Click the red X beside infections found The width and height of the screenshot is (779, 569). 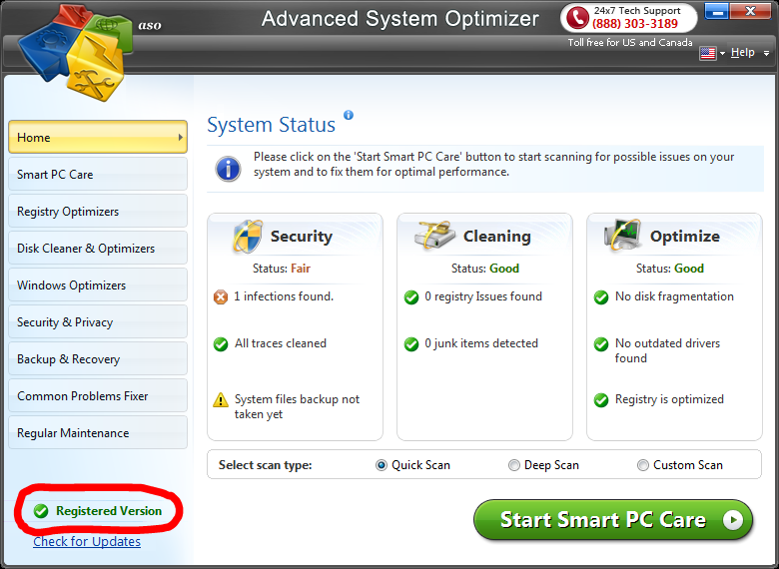[220, 296]
